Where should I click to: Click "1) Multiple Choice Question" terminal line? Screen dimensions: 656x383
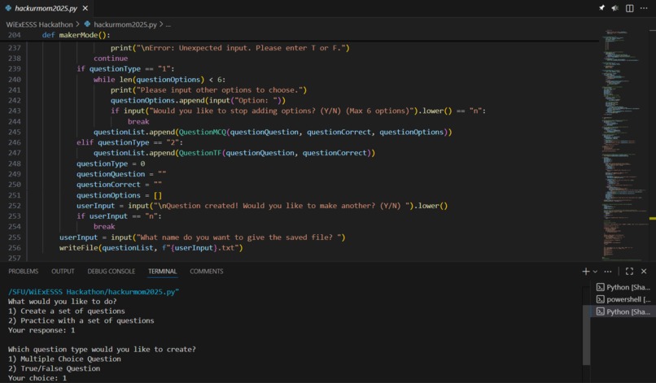tap(64, 359)
